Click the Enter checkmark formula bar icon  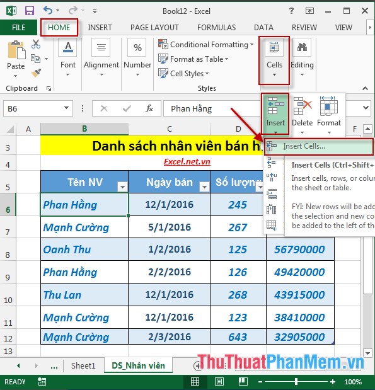(x=127, y=108)
